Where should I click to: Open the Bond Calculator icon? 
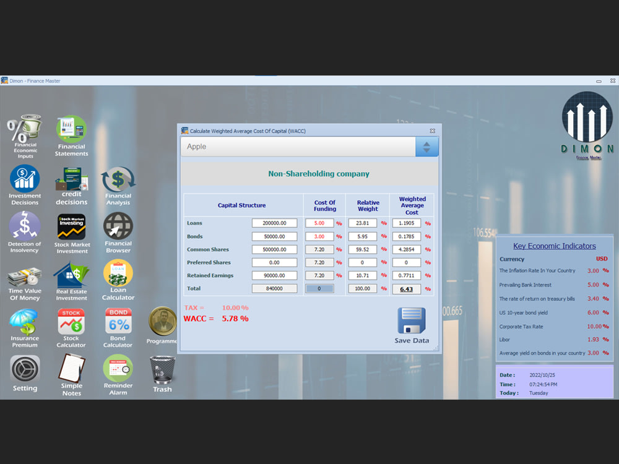[x=118, y=328]
